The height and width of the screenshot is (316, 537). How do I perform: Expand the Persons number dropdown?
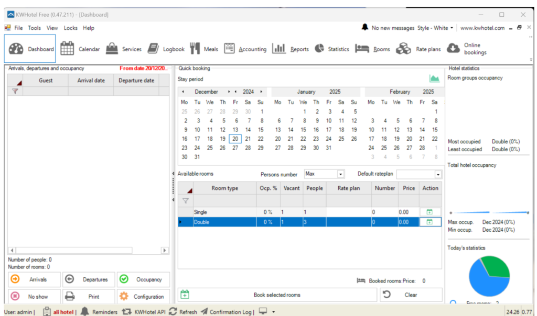tap(340, 174)
